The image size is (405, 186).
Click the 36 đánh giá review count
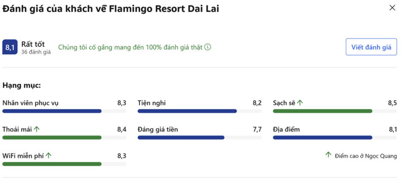[36, 52]
